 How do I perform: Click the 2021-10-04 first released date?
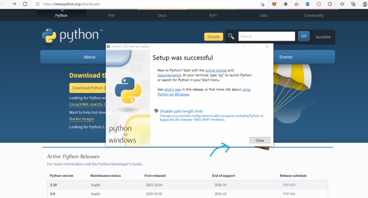click(154, 185)
